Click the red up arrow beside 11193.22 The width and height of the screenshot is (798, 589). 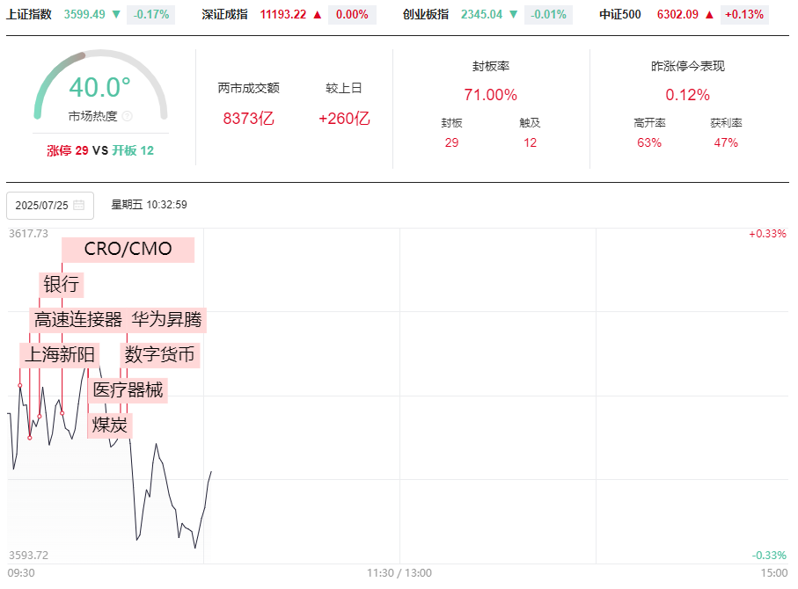click(318, 14)
